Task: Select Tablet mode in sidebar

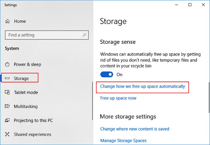Action: 26,92
